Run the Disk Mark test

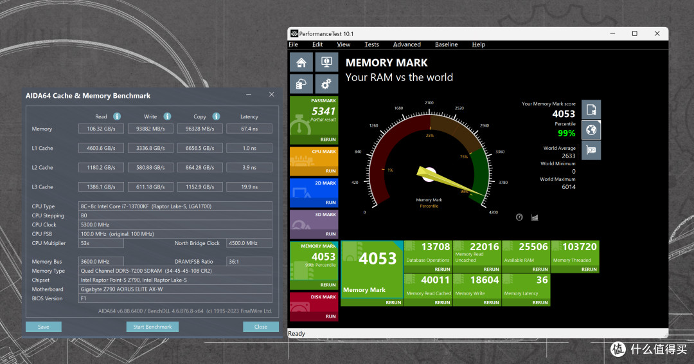tap(331, 316)
